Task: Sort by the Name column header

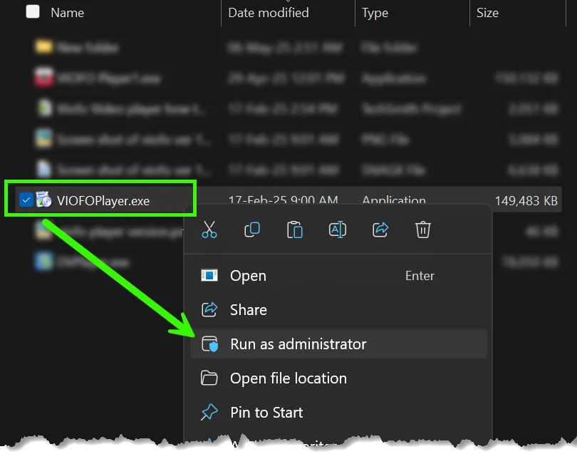Action: click(x=68, y=13)
